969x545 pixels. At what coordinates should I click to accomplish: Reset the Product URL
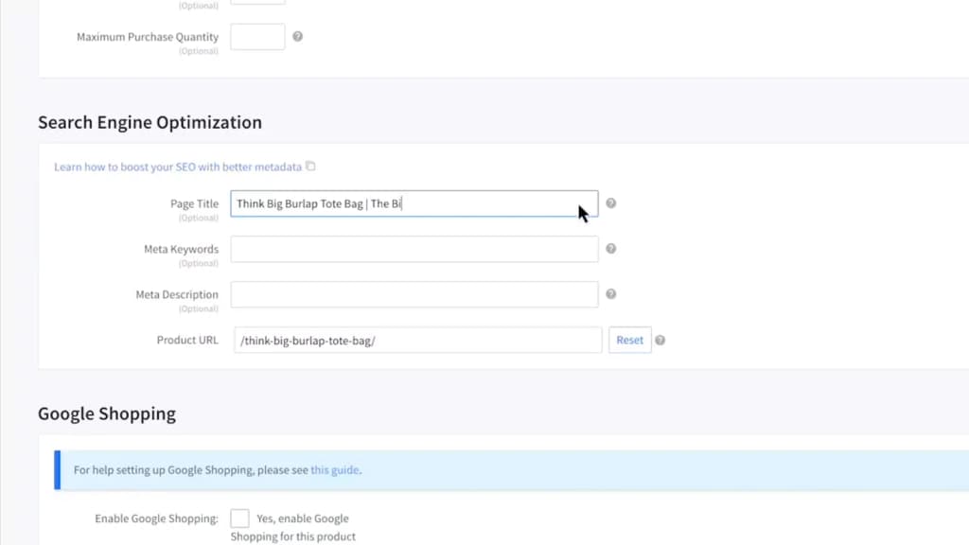coord(629,340)
